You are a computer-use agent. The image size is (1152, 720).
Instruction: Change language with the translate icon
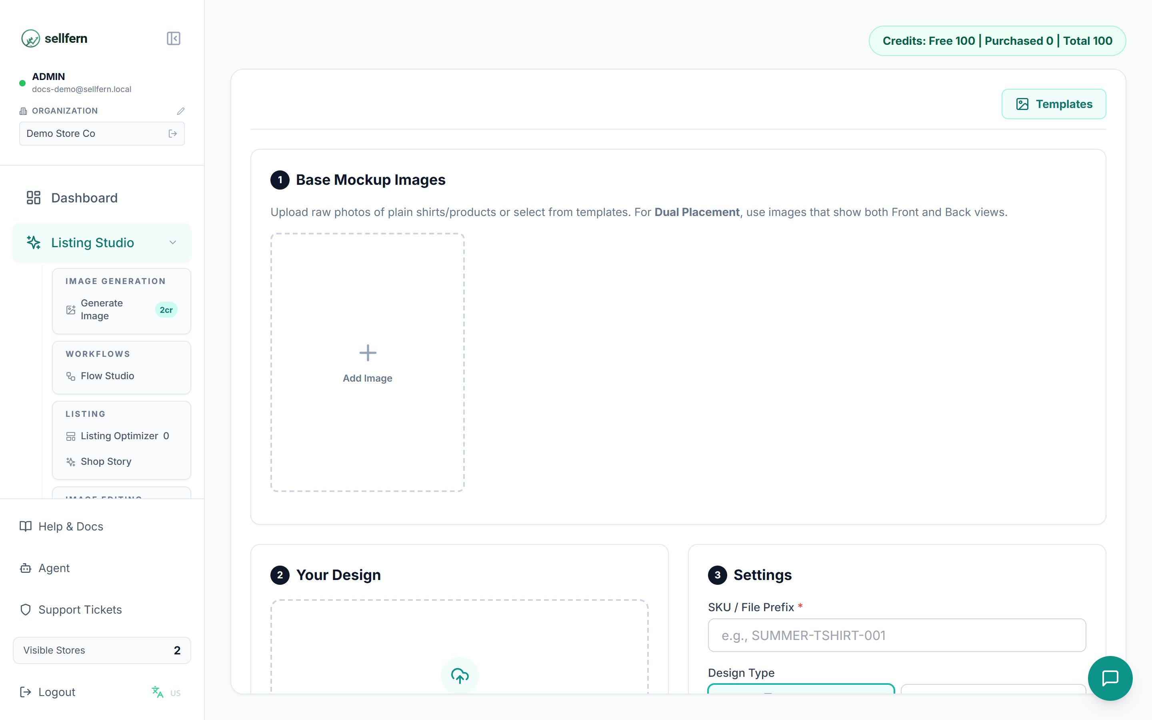(157, 692)
